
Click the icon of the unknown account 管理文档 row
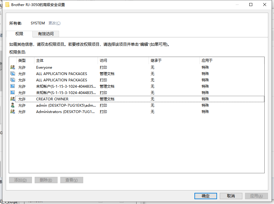(x=13, y=86)
